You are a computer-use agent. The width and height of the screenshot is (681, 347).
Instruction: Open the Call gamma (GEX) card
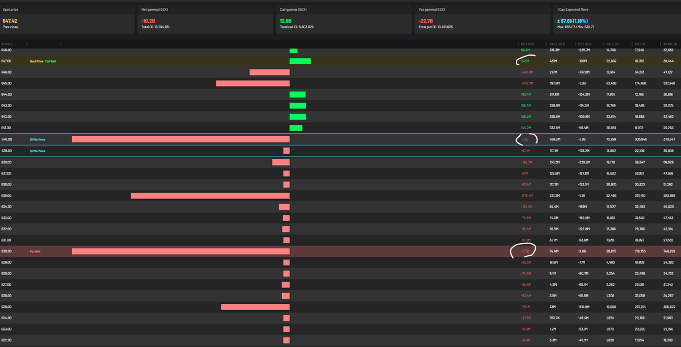point(344,19)
